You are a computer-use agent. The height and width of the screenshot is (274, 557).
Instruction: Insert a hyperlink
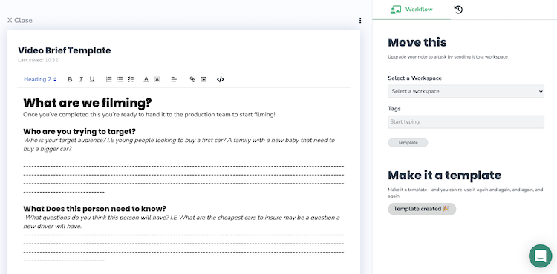(x=192, y=80)
